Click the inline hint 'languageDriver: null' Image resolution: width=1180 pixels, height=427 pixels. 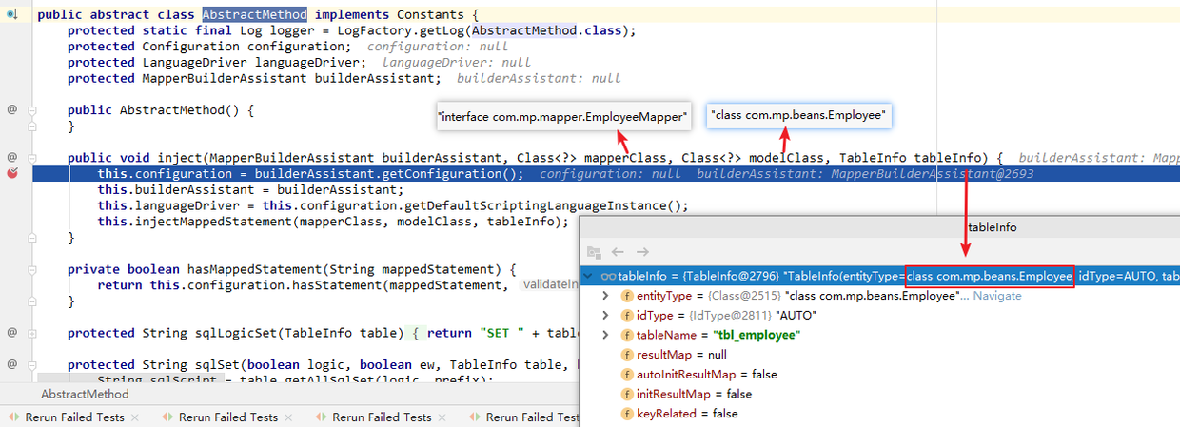pyautogui.click(x=456, y=63)
